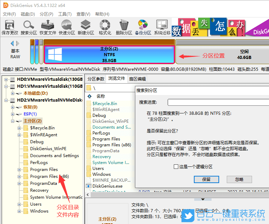This screenshot has height=224, width=269.
Task: Click the 恢复文件 recovery icon
Action: (x=48, y=27)
